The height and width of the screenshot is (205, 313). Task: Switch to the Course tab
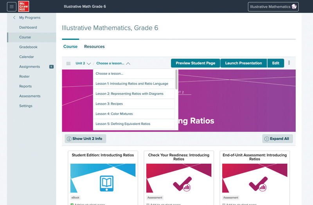(70, 46)
